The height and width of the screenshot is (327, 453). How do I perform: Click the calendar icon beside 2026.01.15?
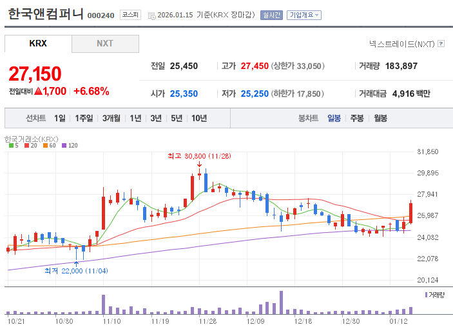[x=151, y=15]
